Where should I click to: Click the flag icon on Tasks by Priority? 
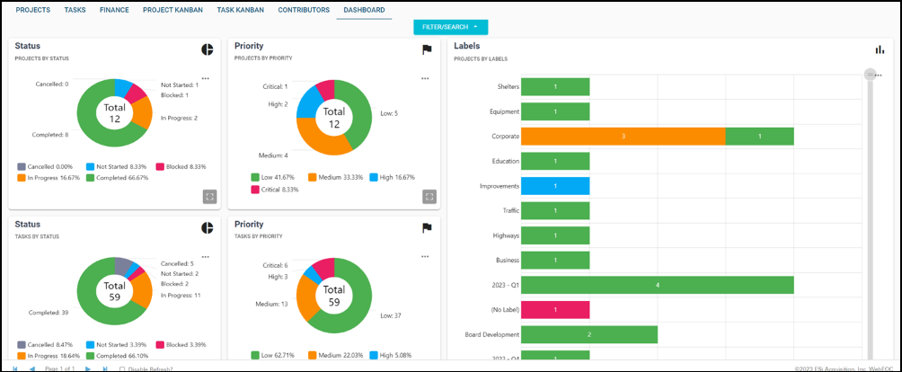coord(428,228)
